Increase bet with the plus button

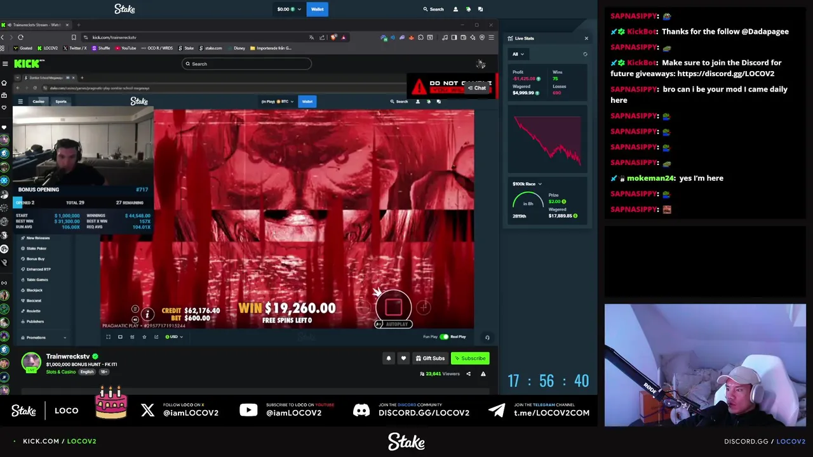point(424,308)
